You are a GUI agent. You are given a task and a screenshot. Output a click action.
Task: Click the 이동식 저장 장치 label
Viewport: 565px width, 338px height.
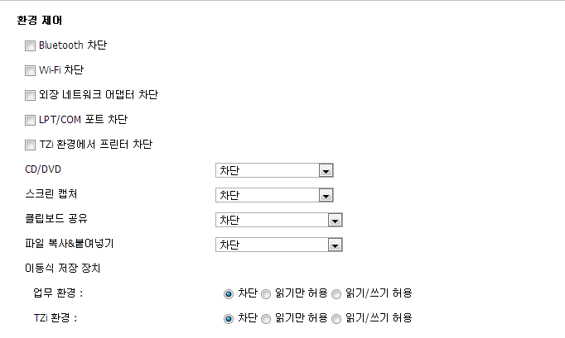click(62, 268)
